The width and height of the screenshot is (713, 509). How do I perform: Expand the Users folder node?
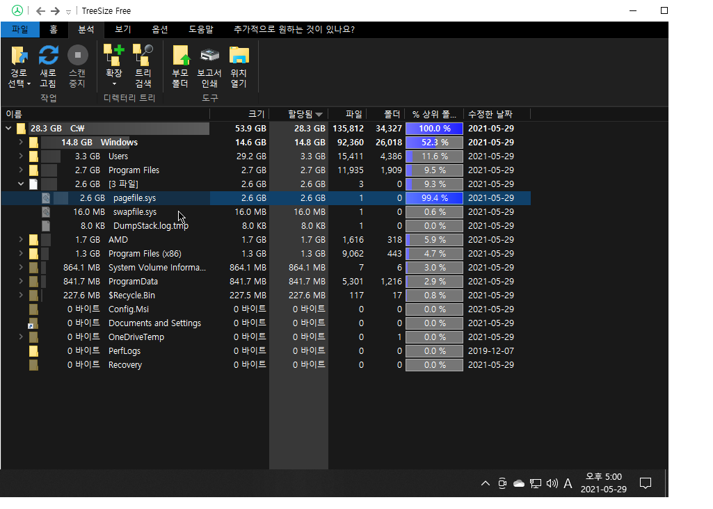(21, 156)
